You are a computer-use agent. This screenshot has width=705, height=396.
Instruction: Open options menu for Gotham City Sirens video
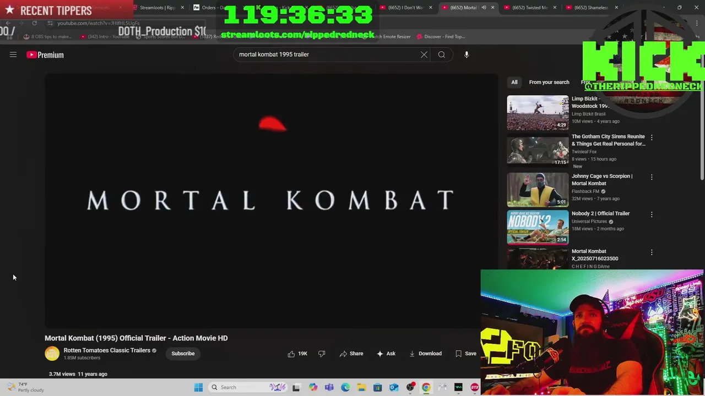[x=652, y=137]
